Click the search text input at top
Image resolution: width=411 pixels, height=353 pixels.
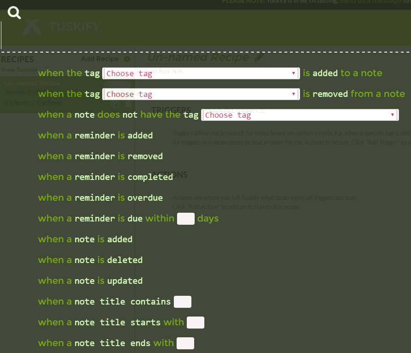click(205, 36)
